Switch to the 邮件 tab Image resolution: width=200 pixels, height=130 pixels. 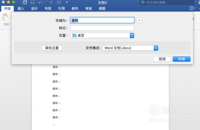tap(75, 9)
